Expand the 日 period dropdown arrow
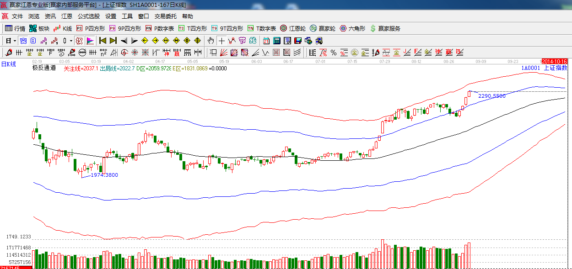Screen dimensions: 572x269 pos(15,41)
